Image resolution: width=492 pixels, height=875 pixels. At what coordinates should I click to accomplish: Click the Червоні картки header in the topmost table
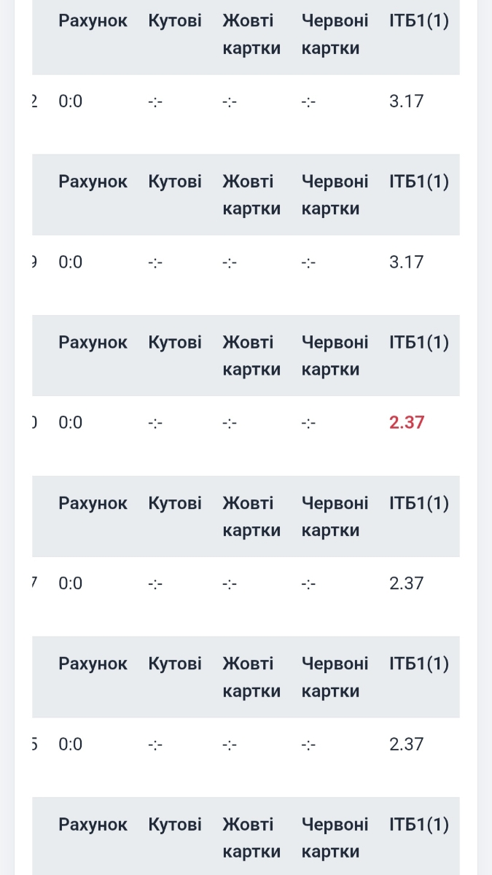[x=335, y=34]
